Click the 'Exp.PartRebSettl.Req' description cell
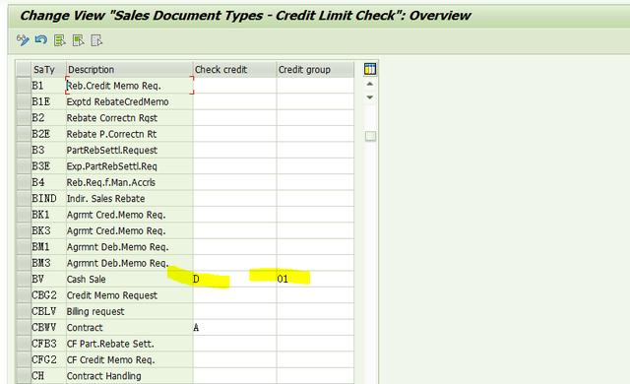630x384 pixels. (x=129, y=165)
